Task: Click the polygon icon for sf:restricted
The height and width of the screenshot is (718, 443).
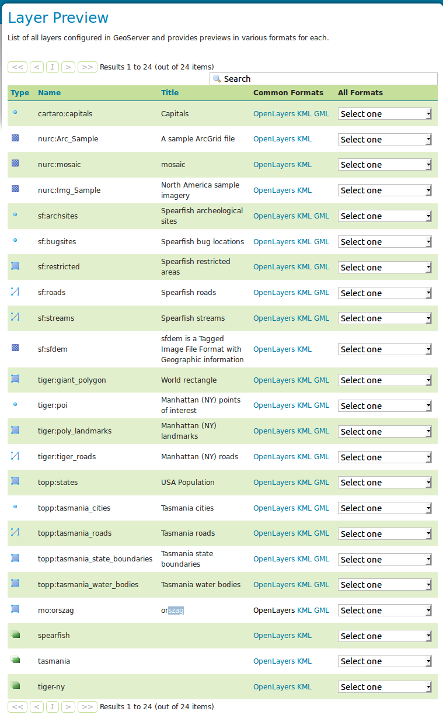Action: point(15,266)
